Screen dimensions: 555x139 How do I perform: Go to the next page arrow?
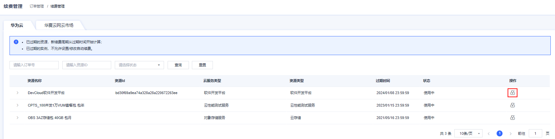coord(510,133)
